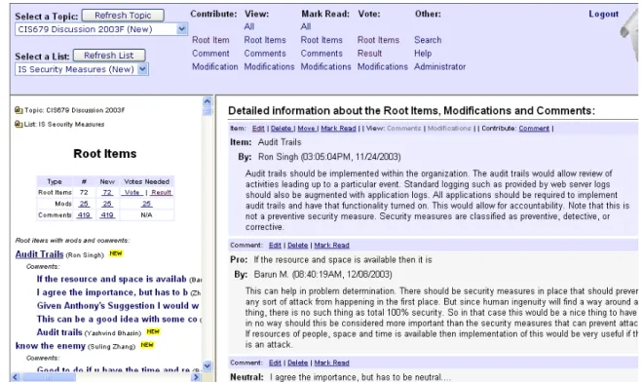The width and height of the screenshot is (642, 382).
Task: Open comment 'This can be a good idea with some co'
Action: pyautogui.click(x=117, y=319)
